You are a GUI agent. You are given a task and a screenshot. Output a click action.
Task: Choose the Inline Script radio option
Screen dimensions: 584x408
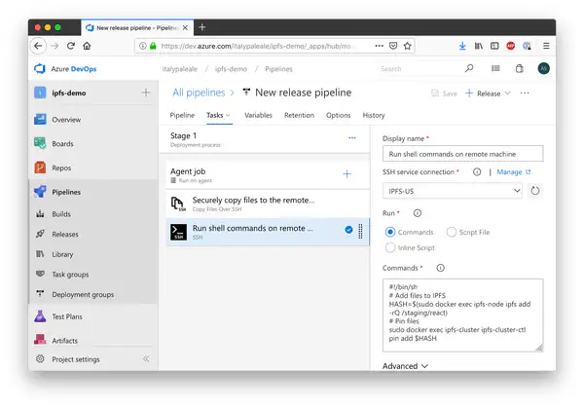coord(391,248)
